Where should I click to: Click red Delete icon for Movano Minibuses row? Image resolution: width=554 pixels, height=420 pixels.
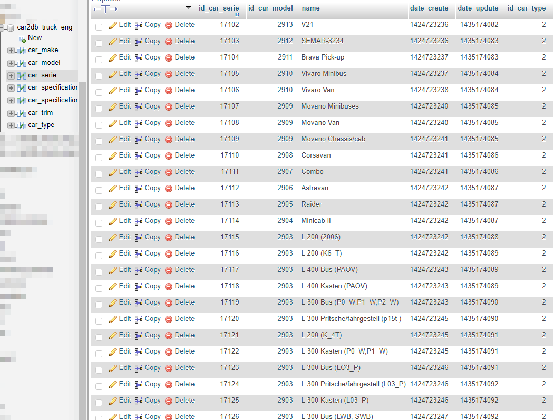click(169, 106)
